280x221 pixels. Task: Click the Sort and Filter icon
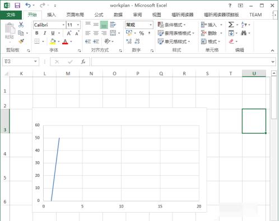tap(244, 25)
